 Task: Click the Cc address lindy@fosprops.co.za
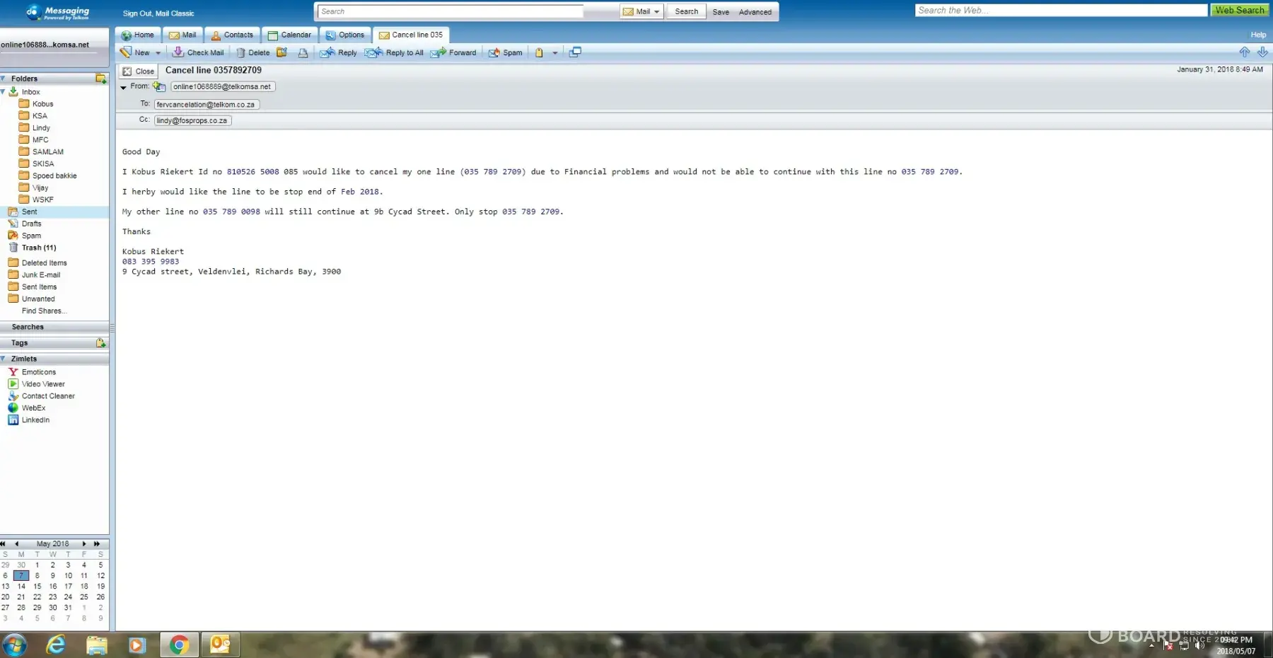pyautogui.click(x=192, y=121)
